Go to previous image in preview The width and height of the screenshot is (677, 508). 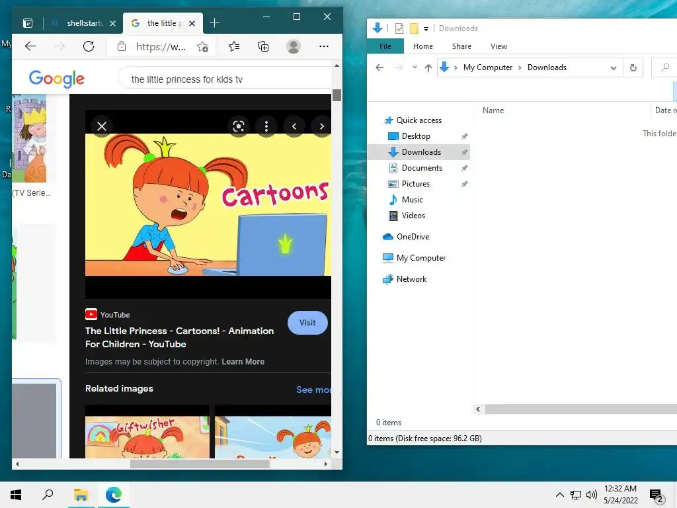click(x=294, y=126)
